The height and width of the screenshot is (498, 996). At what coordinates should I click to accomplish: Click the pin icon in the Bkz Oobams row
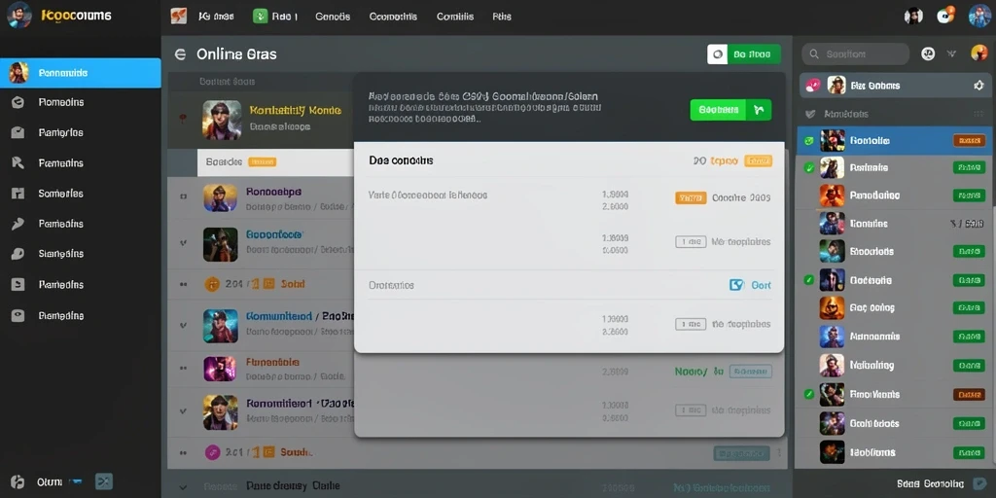(x=978, y=86)
